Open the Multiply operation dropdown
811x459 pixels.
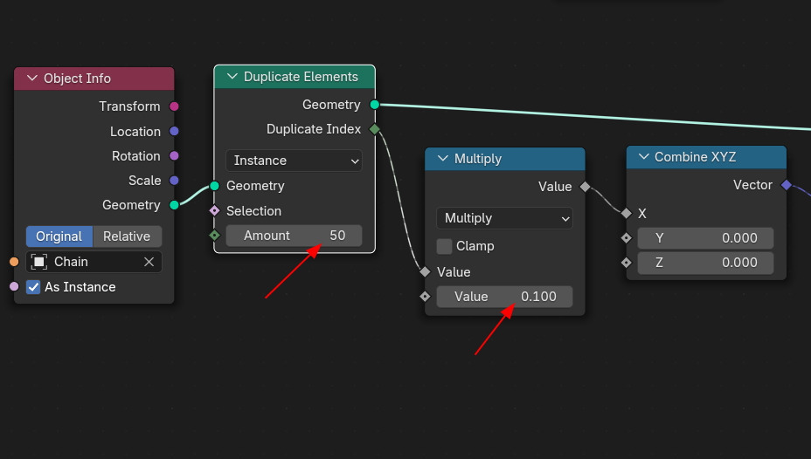504,218
